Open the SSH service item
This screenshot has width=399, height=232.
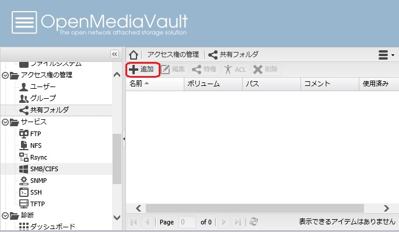click(36, 192)
